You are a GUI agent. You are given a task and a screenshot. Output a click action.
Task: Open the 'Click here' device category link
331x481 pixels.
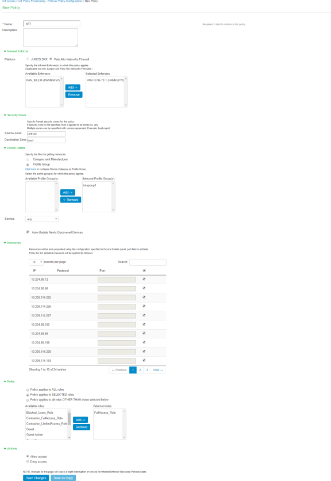tap(30, 169)
